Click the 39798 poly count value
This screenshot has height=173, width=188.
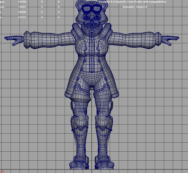pos(22,2)
